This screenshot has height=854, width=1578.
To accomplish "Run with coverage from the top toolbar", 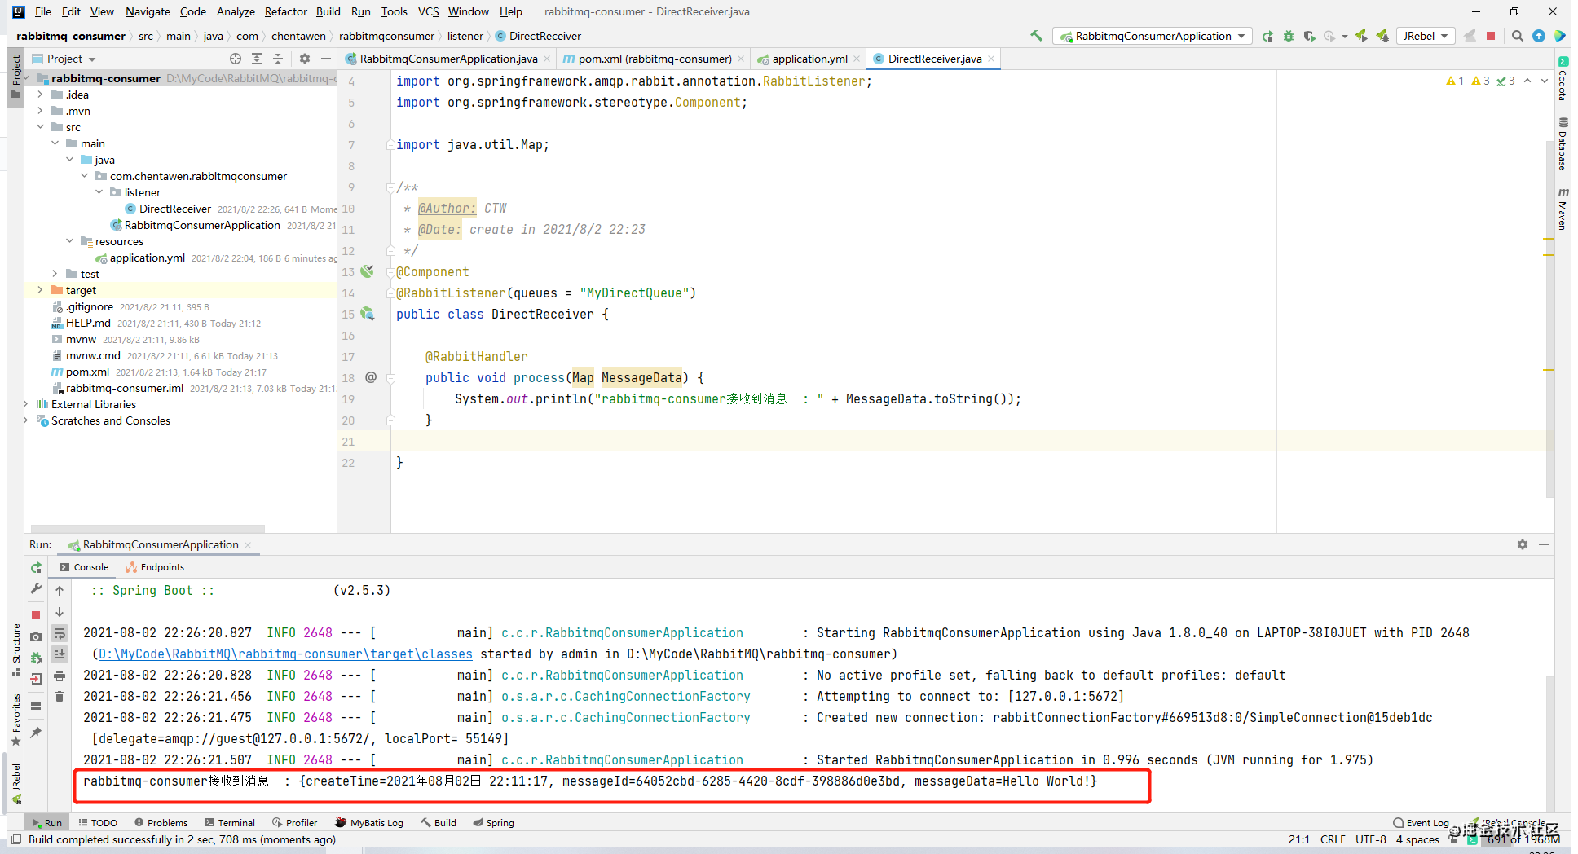I will (1309, 36).
